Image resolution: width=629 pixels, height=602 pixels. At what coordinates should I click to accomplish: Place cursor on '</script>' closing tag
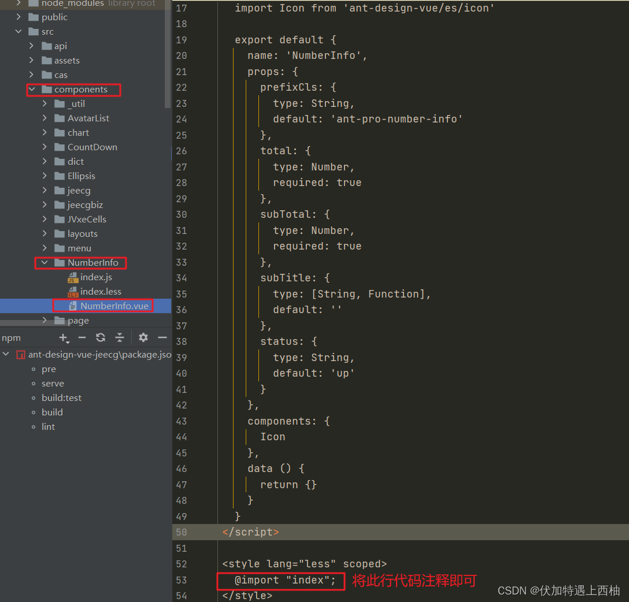[250, 532]
